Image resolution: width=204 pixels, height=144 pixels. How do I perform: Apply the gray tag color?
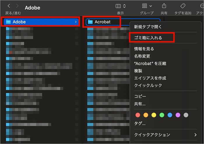pyautogui.click(x=186, y=115)
